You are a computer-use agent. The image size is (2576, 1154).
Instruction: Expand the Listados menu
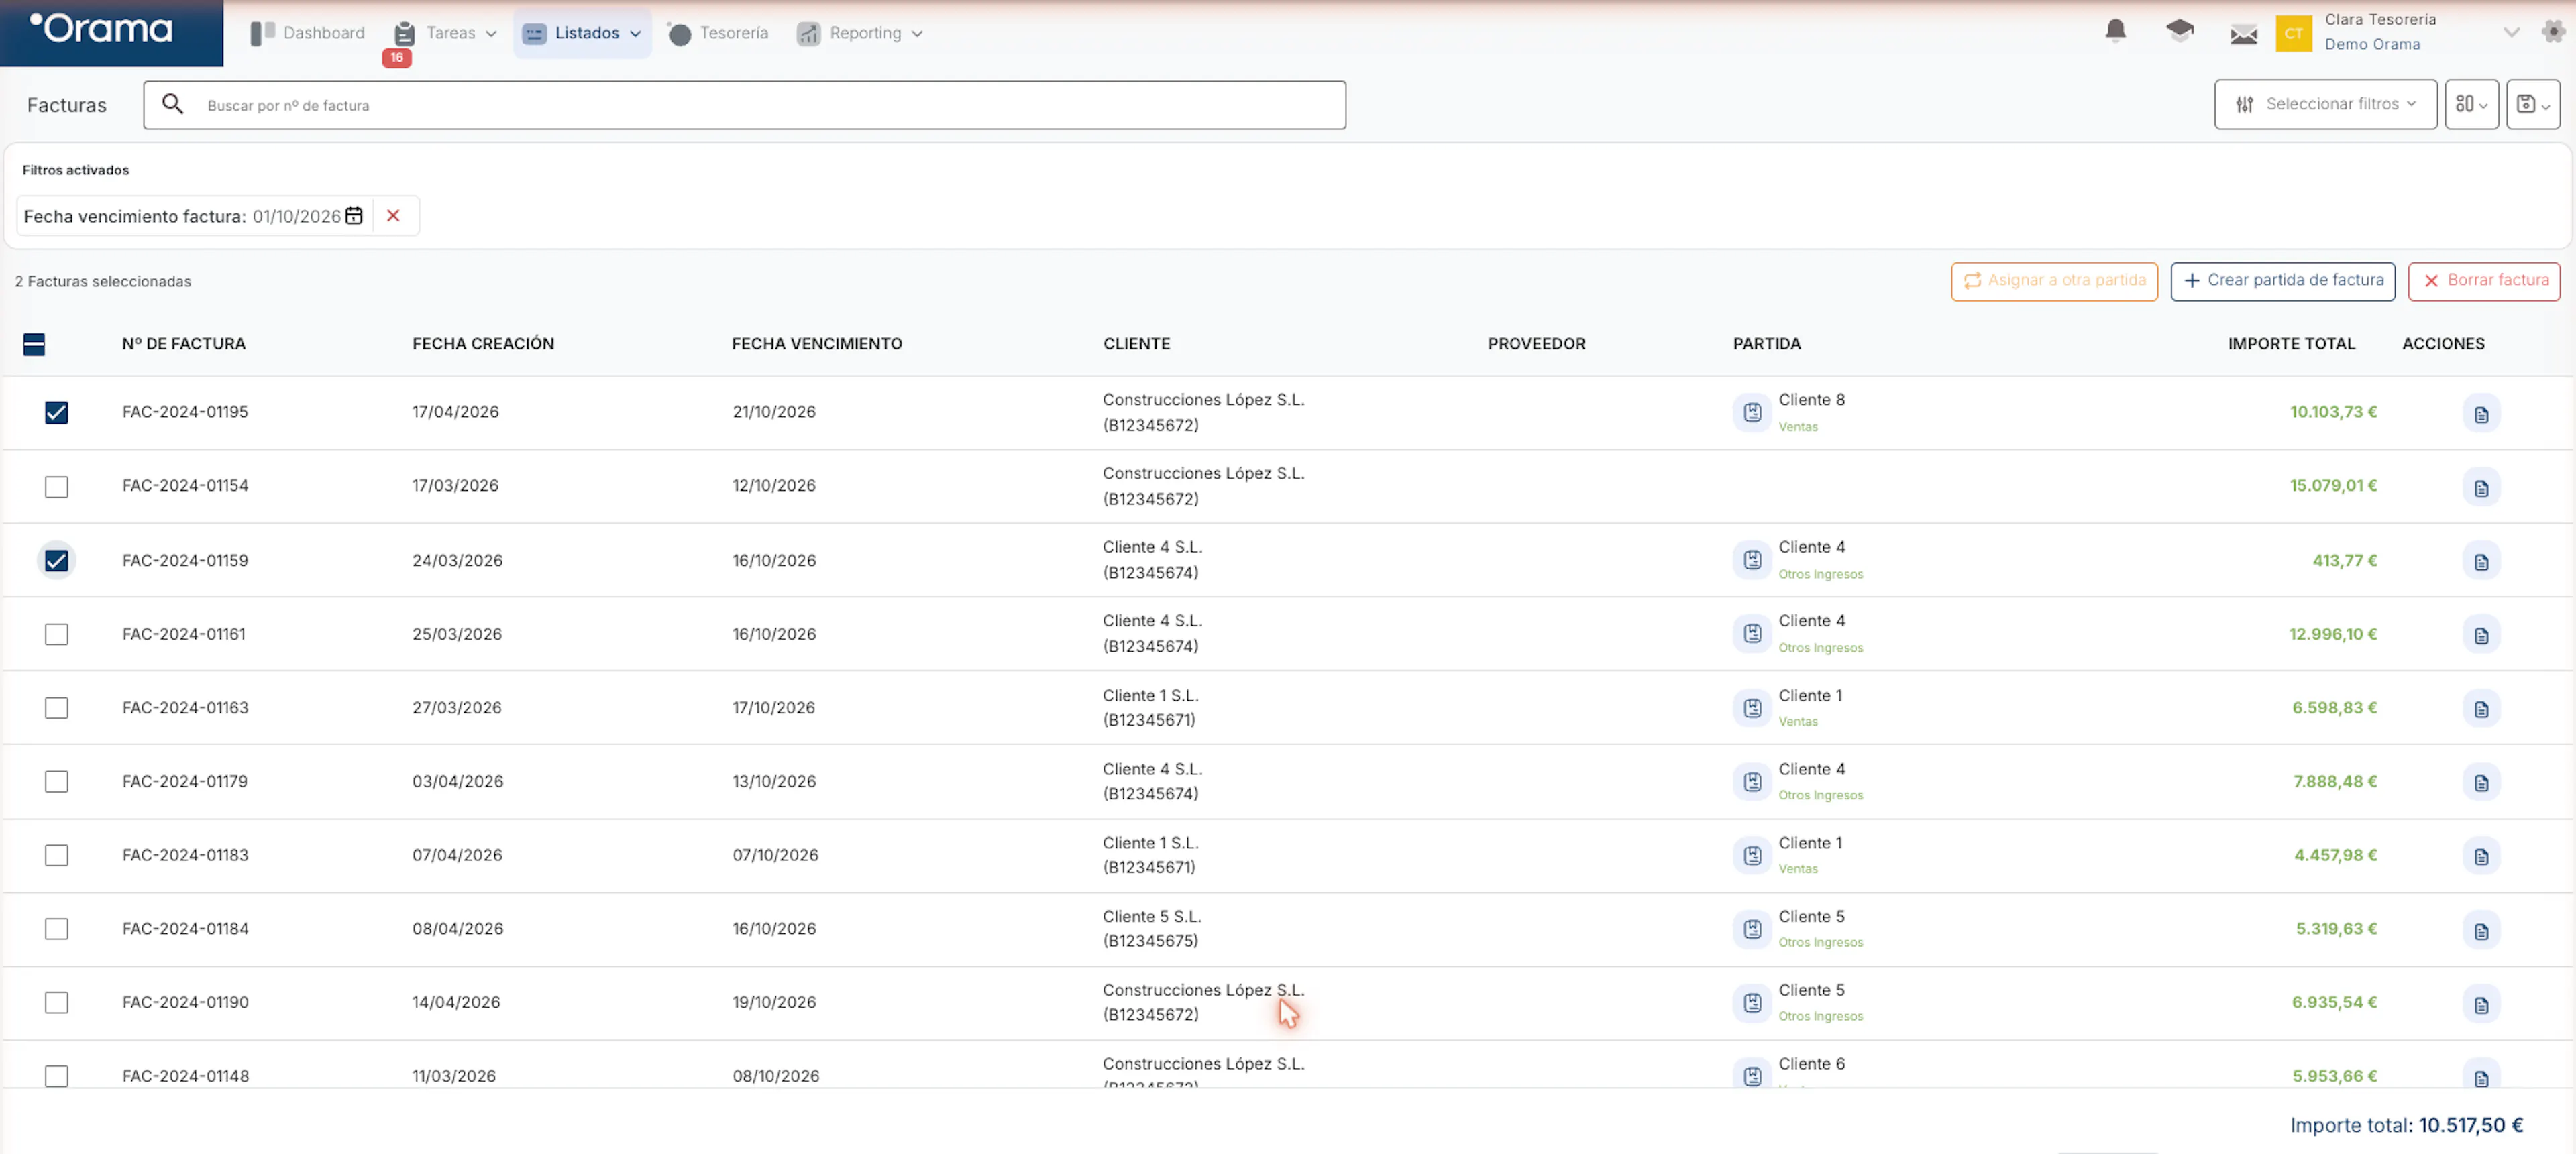(582, 33)
